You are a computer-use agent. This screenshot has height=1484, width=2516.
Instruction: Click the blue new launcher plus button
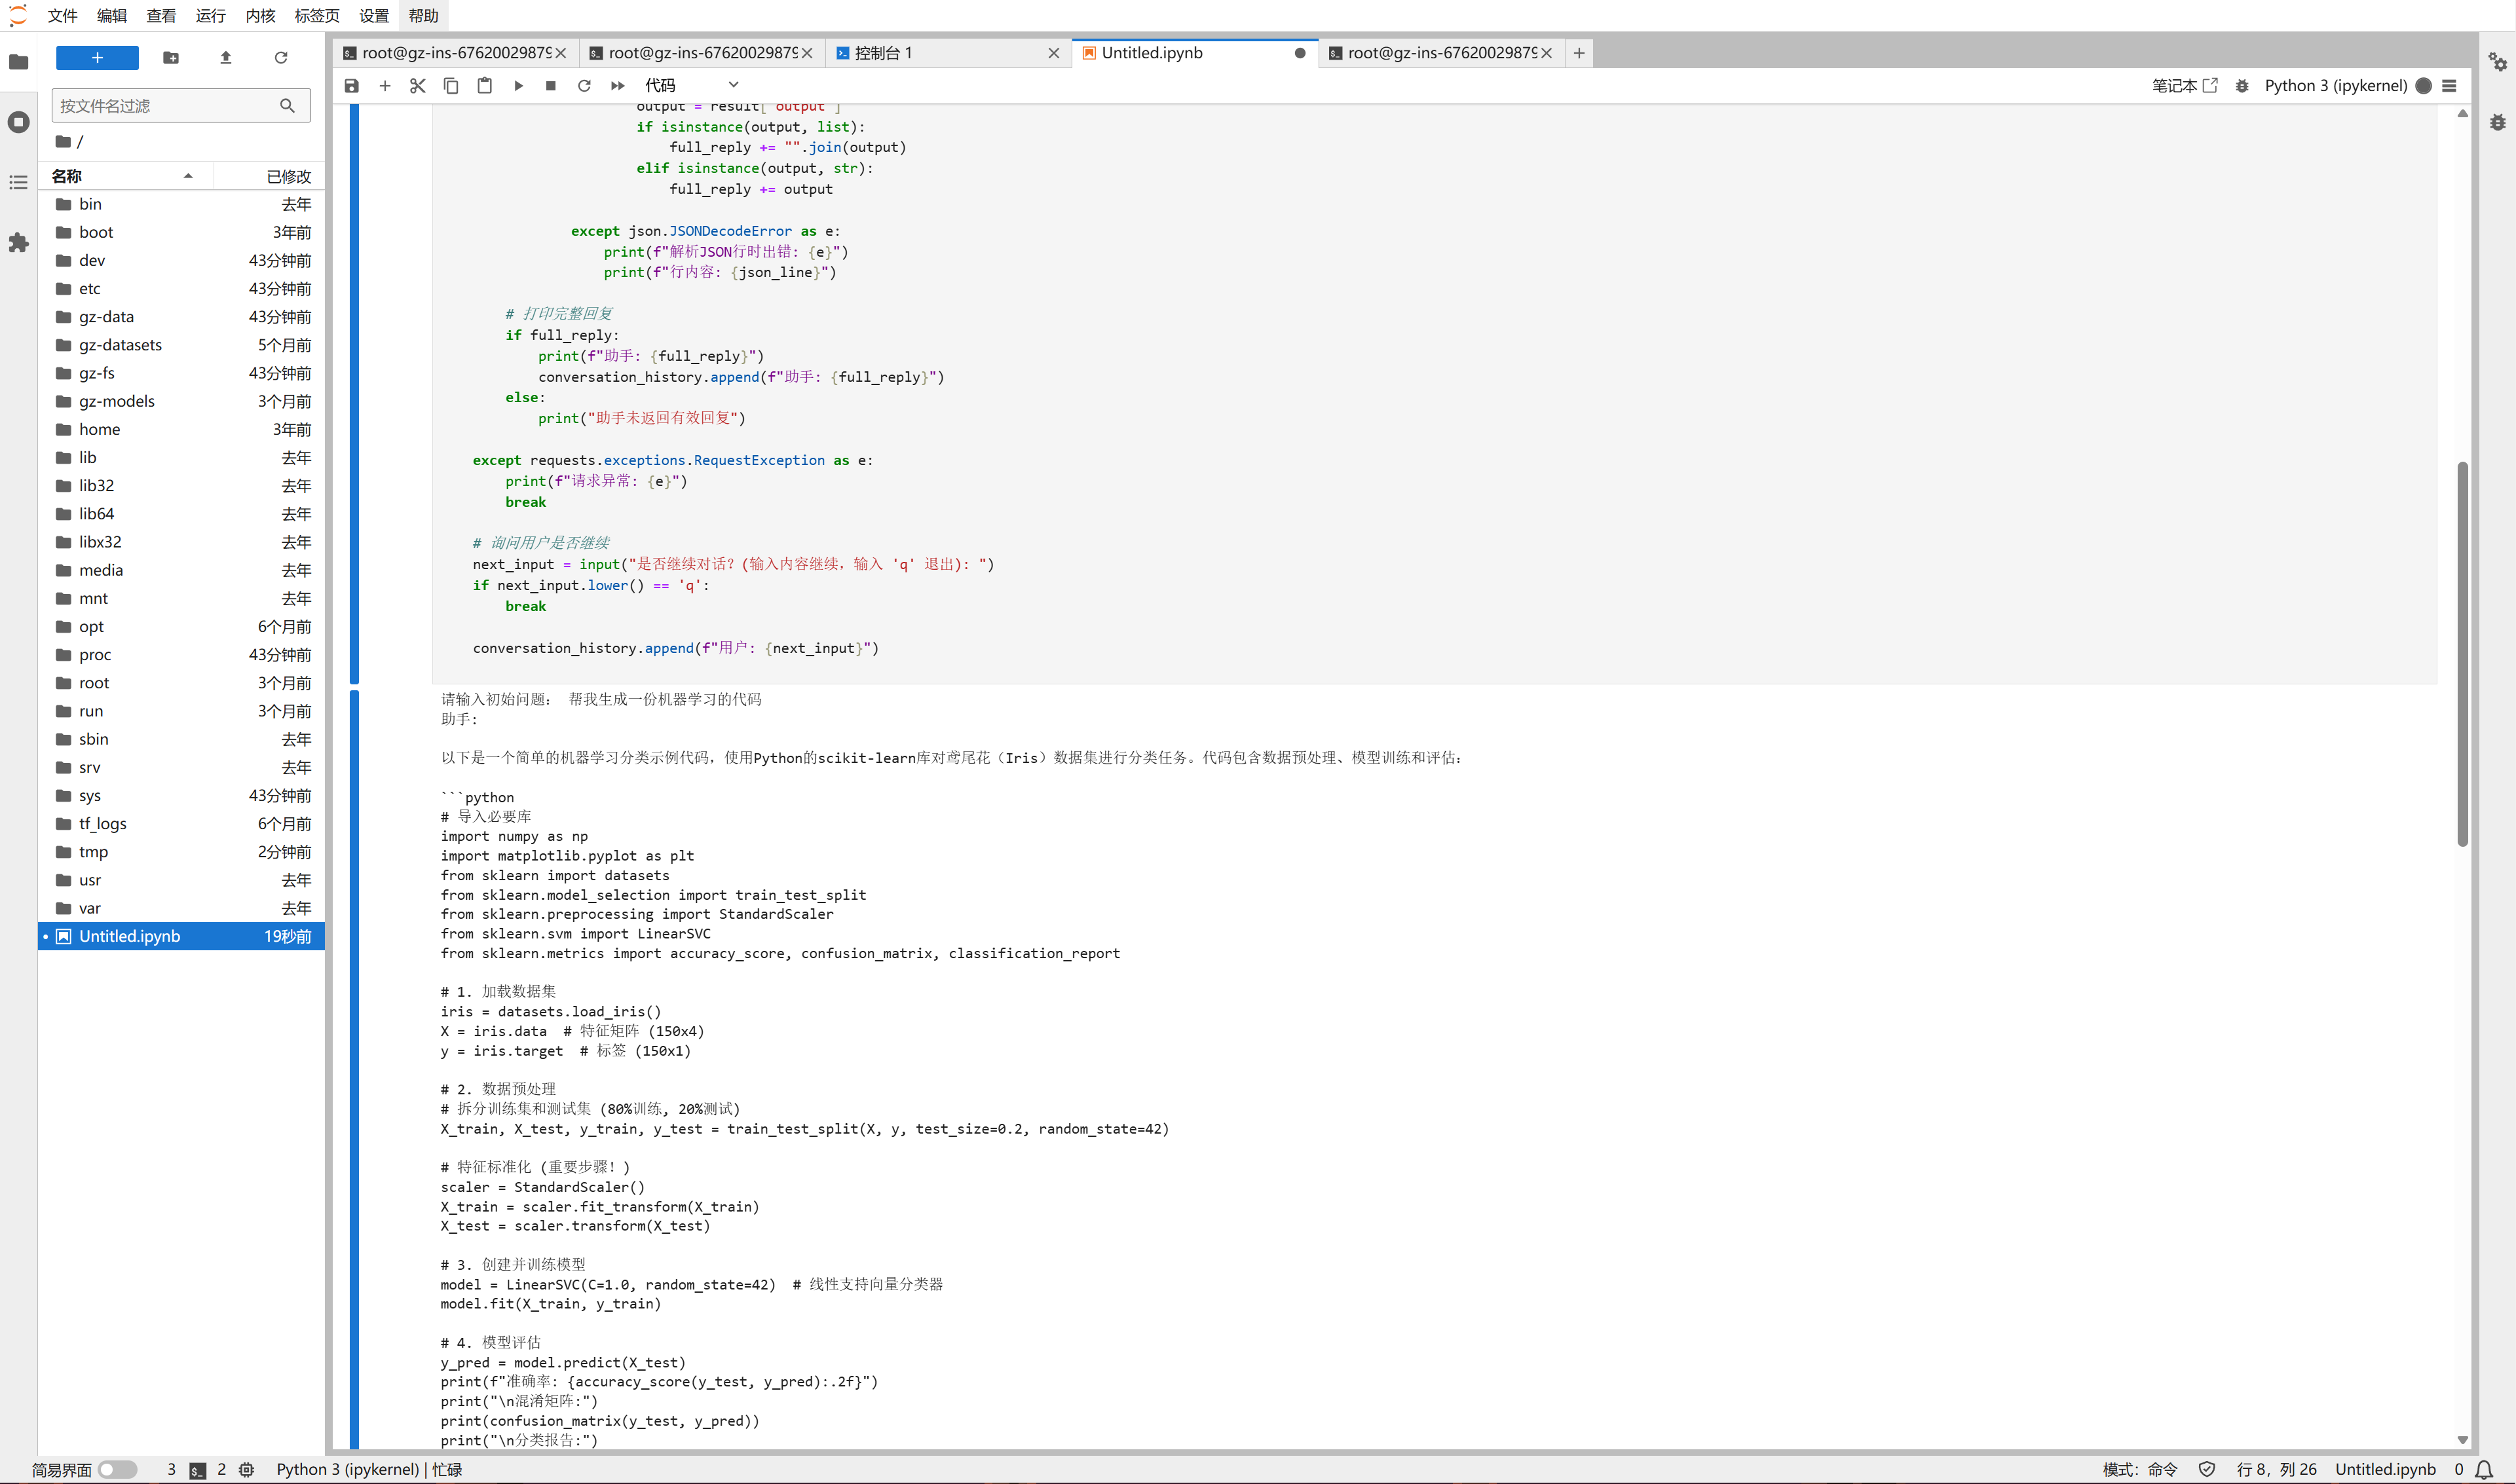click(x=97, y=58)
